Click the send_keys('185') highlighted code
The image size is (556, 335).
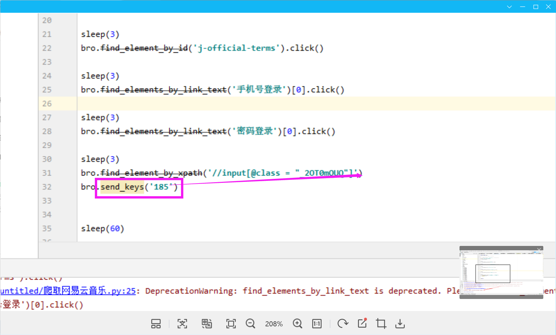(139, 187)
